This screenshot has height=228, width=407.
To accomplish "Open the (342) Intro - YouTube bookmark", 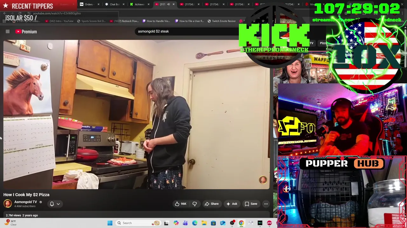I will tap(59, 21).
